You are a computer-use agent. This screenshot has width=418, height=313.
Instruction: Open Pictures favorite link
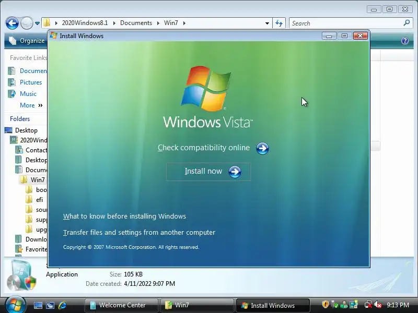25,82
